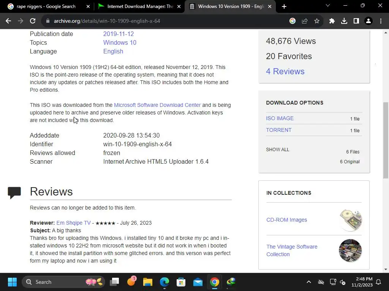View site information via the padlock icon
Image resolution: width=389 pixels, height=291 pixels.
tap(48, 21)
